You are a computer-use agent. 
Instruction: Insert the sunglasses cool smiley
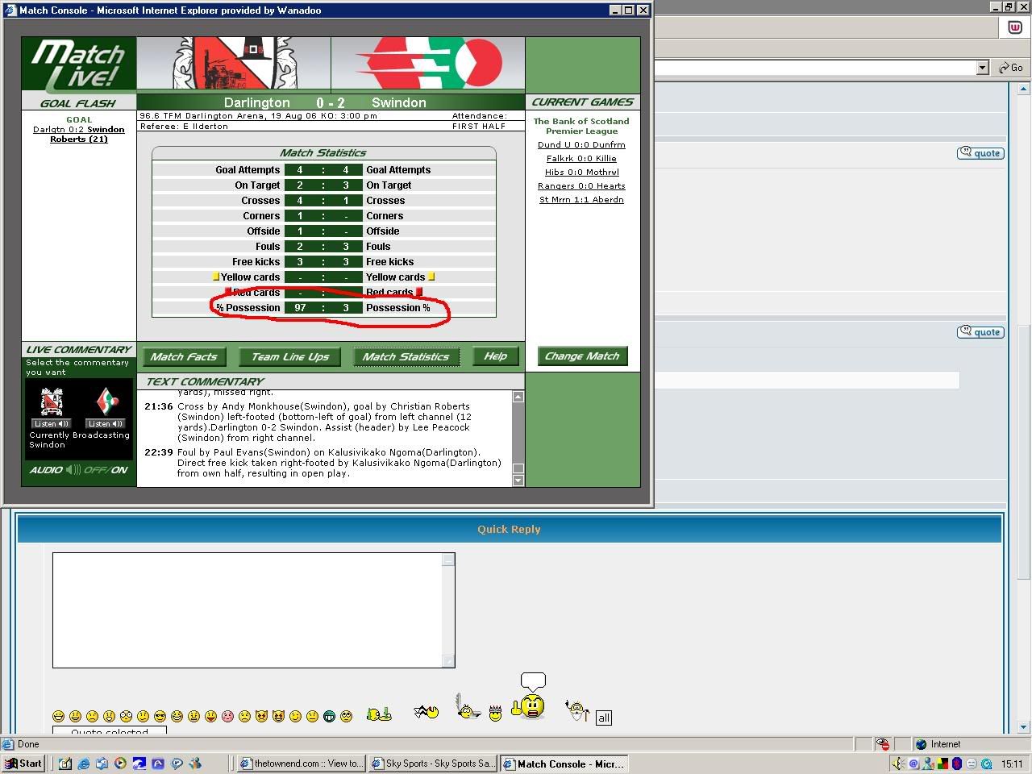[160, 716]
